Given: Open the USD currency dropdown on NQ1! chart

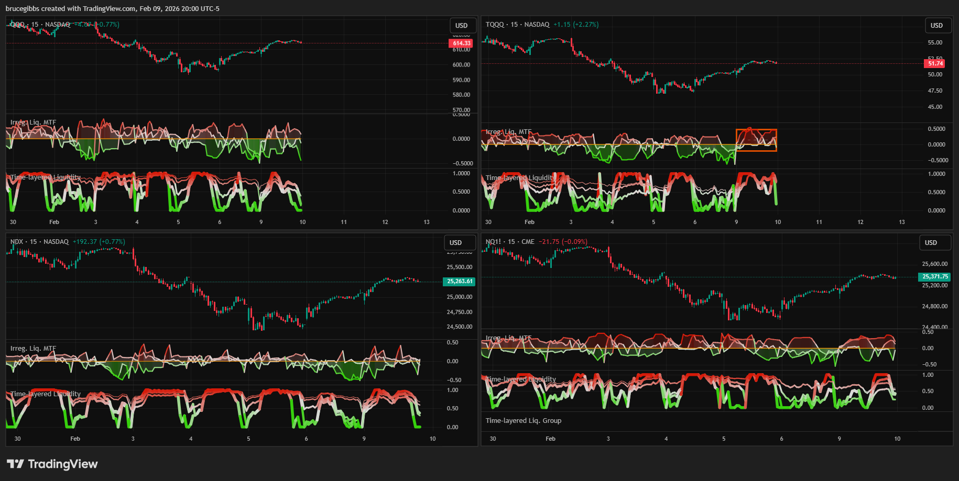Looking at the screenshot, I should point(931,243).
